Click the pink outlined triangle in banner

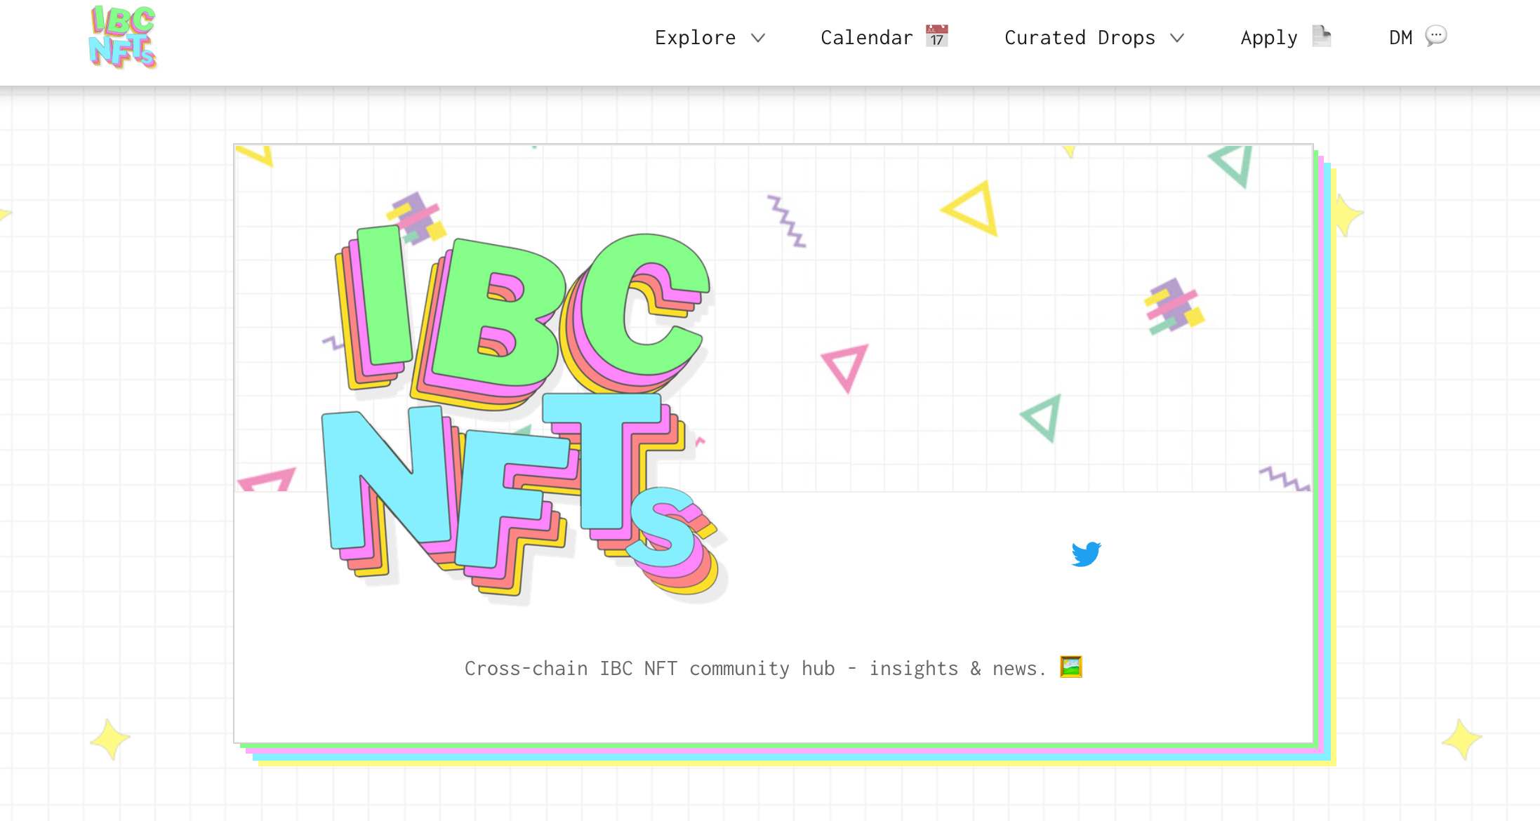845,366
